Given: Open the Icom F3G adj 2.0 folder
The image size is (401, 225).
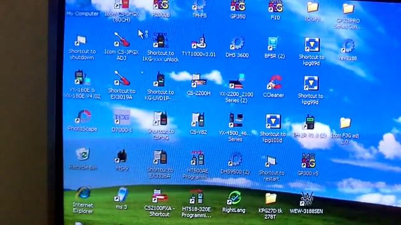Looking at the screenshot, I should click(345, 131).
